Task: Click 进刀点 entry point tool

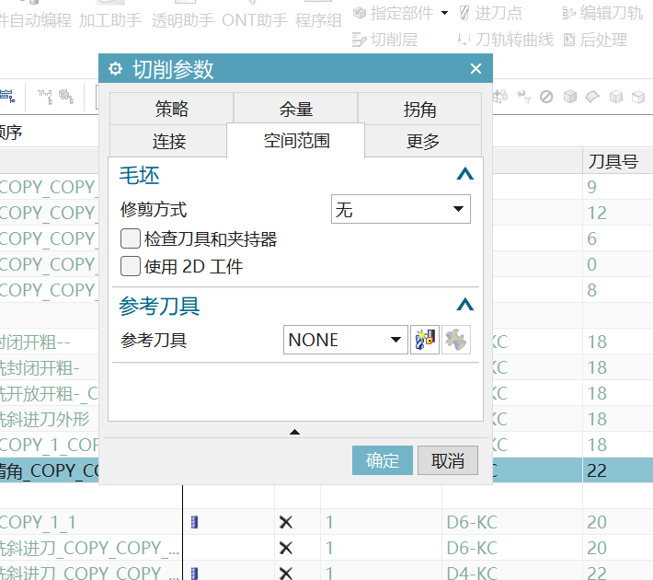Action: tap(490, 13)
